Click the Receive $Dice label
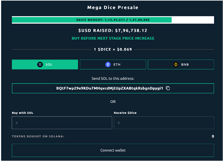The width and height of the screenshot is (223, 161). (x=125, y=113)
